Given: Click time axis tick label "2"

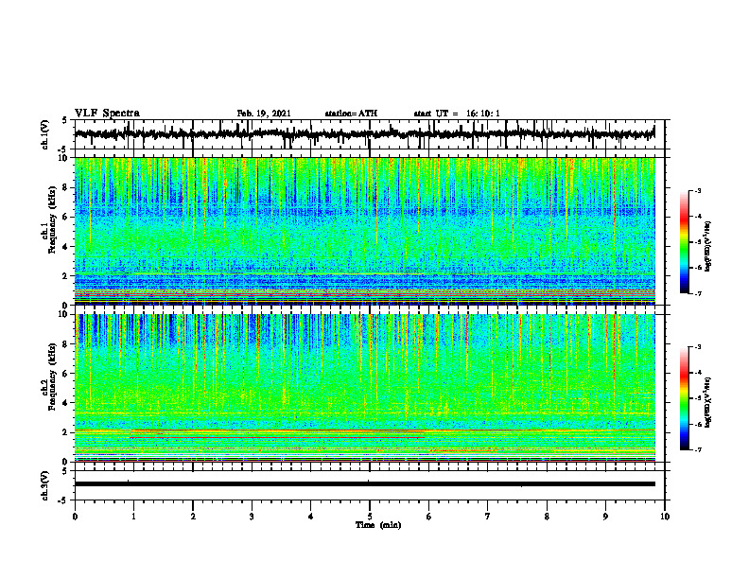Looking at the screenshot, I should coord(193,517).
